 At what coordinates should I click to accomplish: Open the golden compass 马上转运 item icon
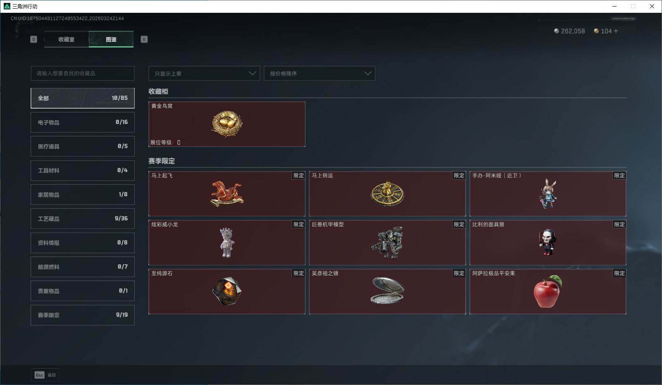[x=387, y=194]
